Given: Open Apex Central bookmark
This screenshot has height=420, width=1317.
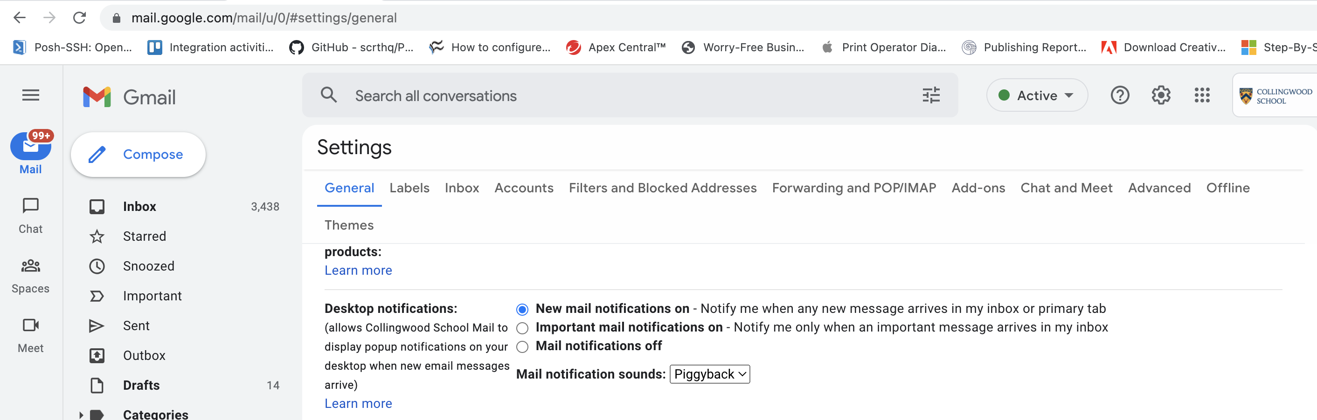Looking at the screenshot, I should (x=616, y=47).
